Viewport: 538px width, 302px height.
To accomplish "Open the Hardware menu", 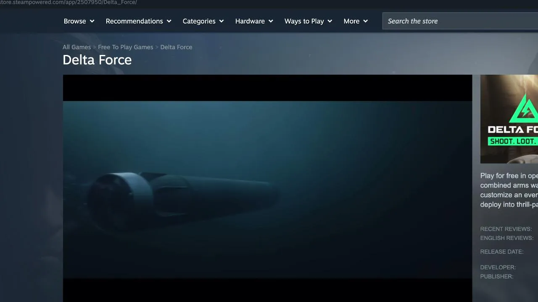I will click(254, 21).
